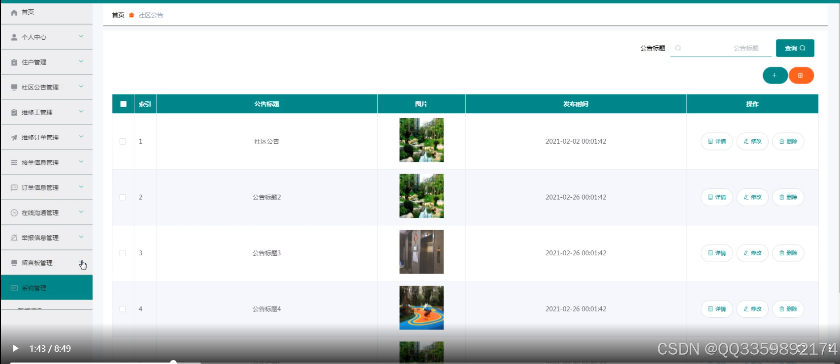Open 首页 in the sidebar menu
This screenshot has height=364, width=840.
(x=47, y=12)
